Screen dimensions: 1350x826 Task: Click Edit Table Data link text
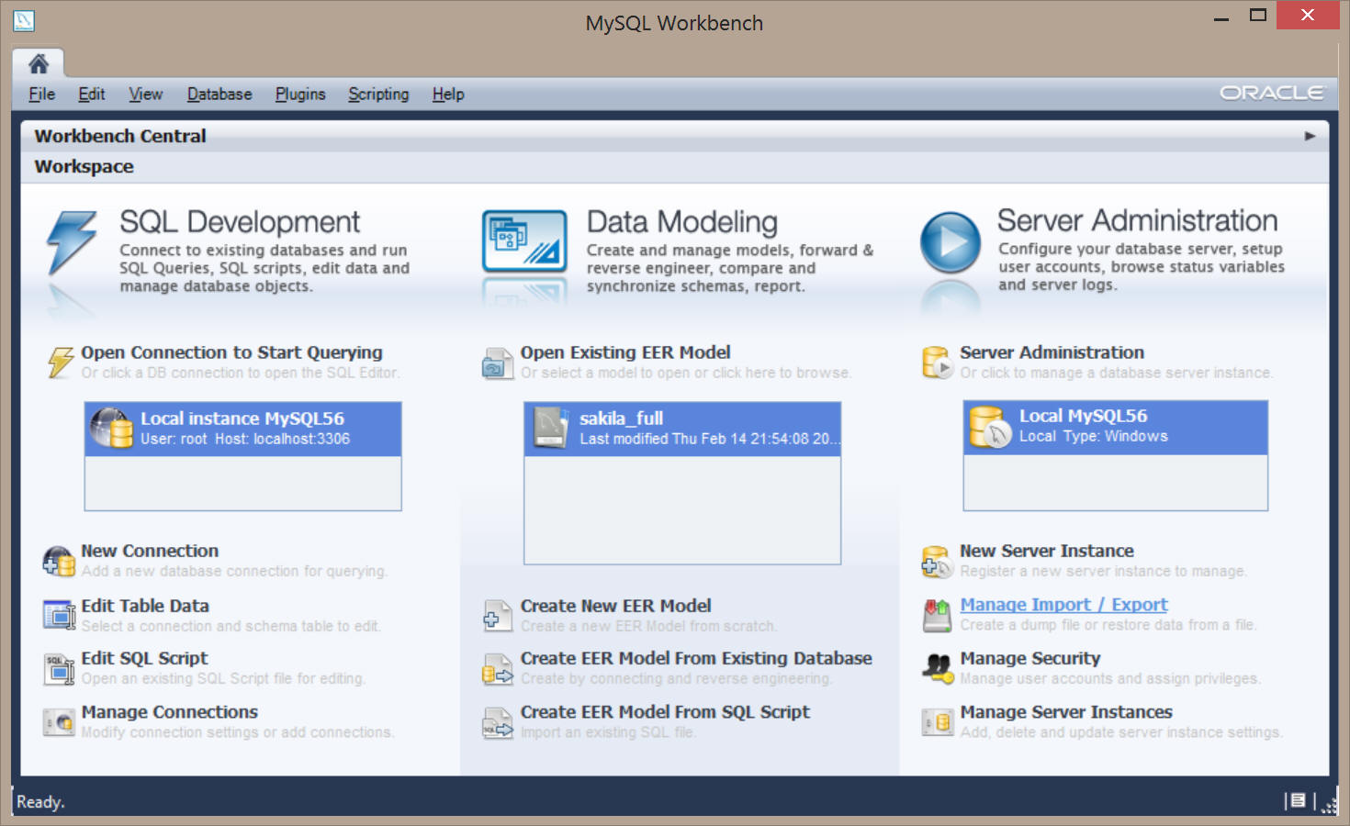(x=145, y=606)
